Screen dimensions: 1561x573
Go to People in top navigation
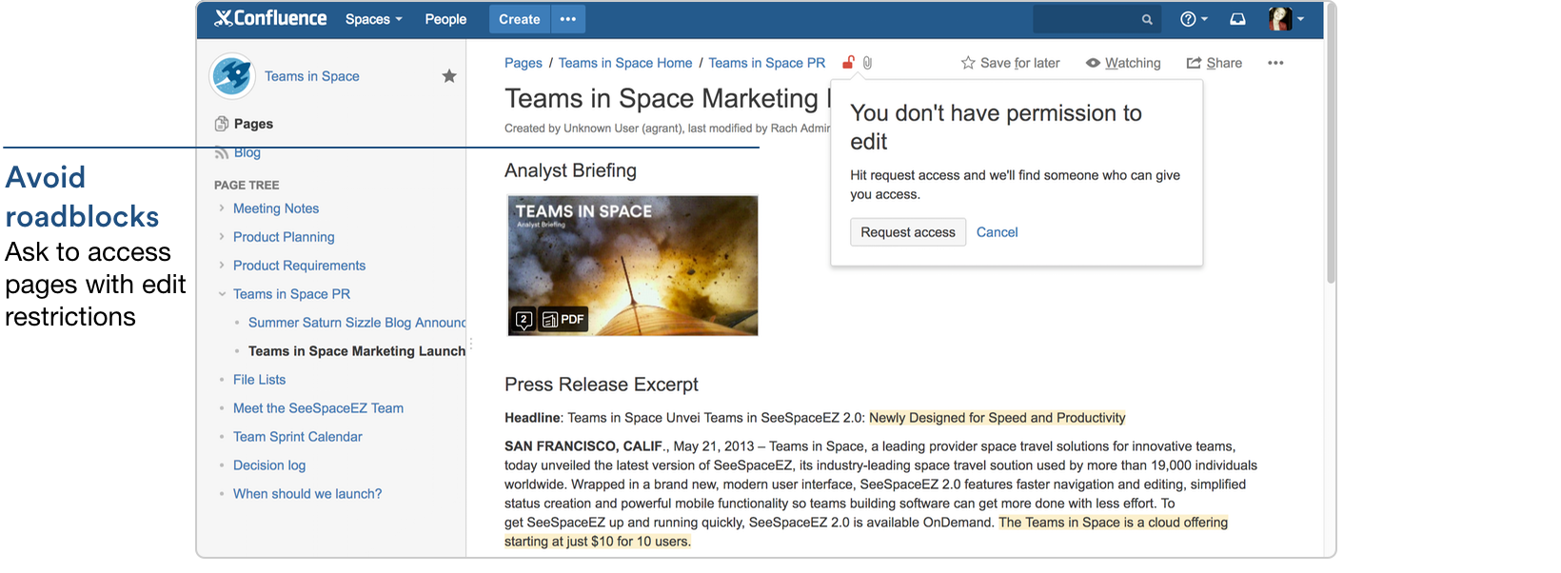point(445,19)
